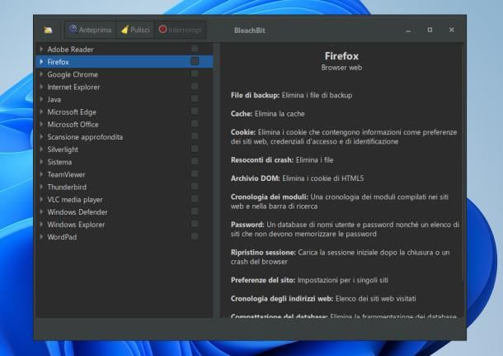Expand the Windows Defender tree arrow
503x356 pixels.
pyautogui.click(x=41, y=212)
